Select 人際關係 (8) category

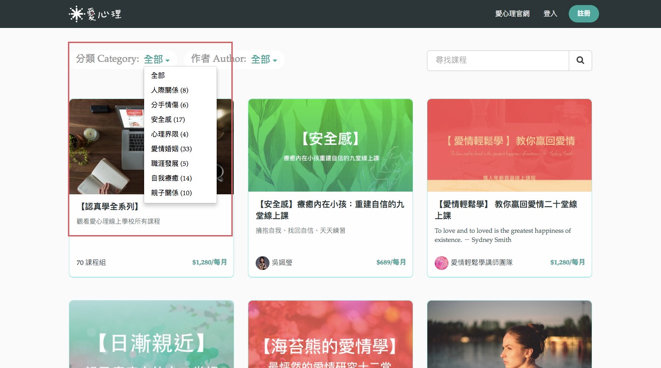click(x=180, y=90)
